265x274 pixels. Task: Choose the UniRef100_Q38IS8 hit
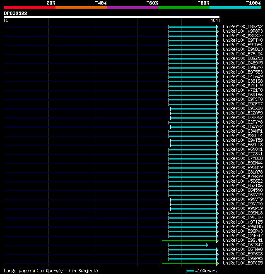click(243, 81)
